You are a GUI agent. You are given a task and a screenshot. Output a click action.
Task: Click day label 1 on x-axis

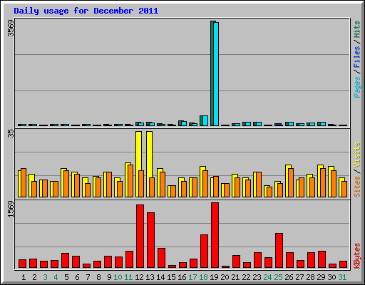click(24, 277)
